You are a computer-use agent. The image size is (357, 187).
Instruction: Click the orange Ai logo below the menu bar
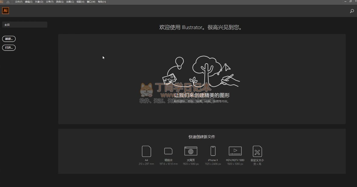(5, 11)
